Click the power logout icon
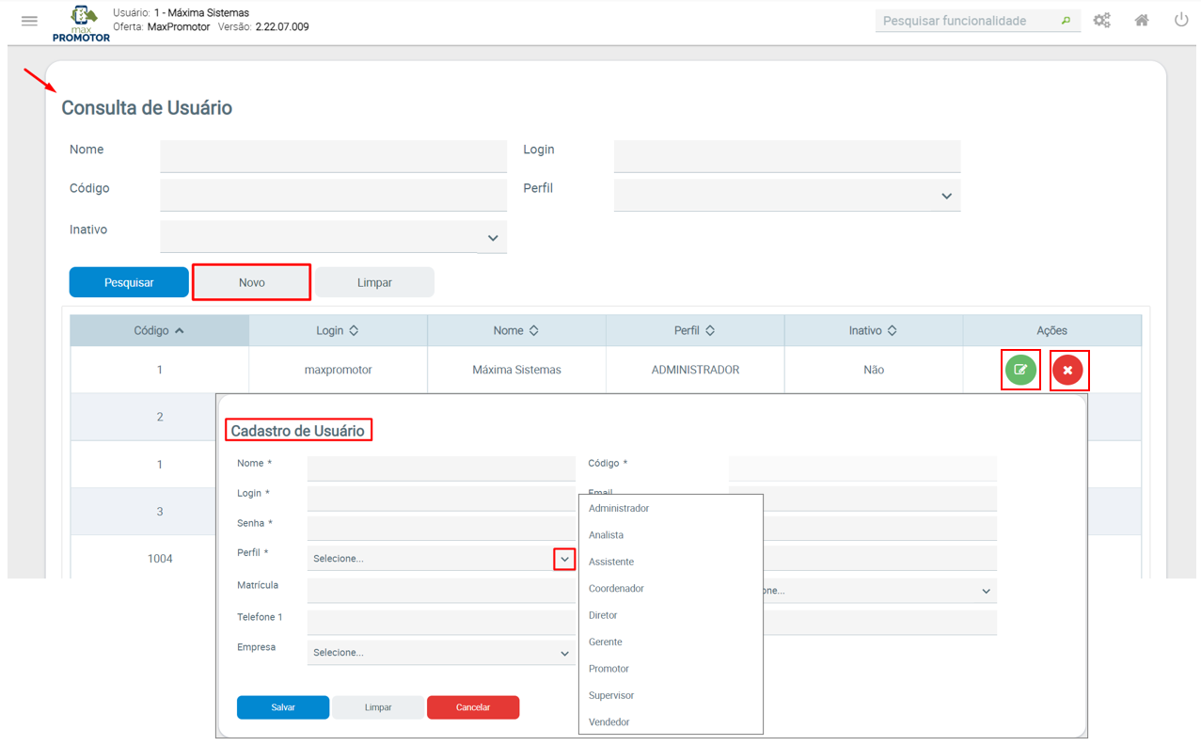The image size is (1201, 745). [1181, 20]
